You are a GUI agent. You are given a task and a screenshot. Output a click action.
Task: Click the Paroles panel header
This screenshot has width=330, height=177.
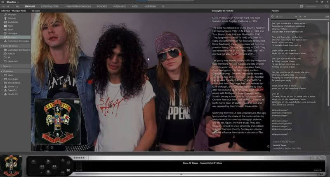point(275,11)
